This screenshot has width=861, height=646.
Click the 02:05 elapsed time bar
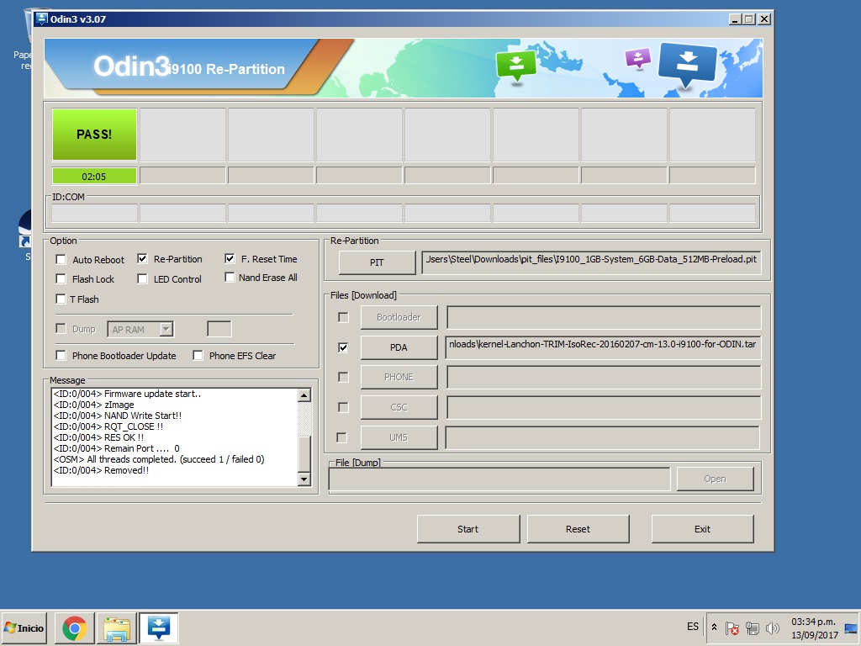94,177
